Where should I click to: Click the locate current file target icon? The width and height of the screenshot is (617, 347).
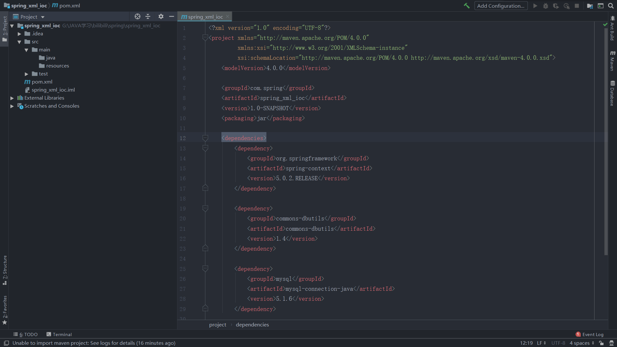(x=138, y=17)
